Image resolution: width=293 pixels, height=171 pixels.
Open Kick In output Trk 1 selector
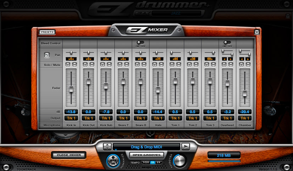point(71,118)
